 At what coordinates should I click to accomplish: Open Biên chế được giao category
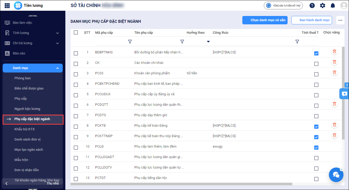click(29, 88)
